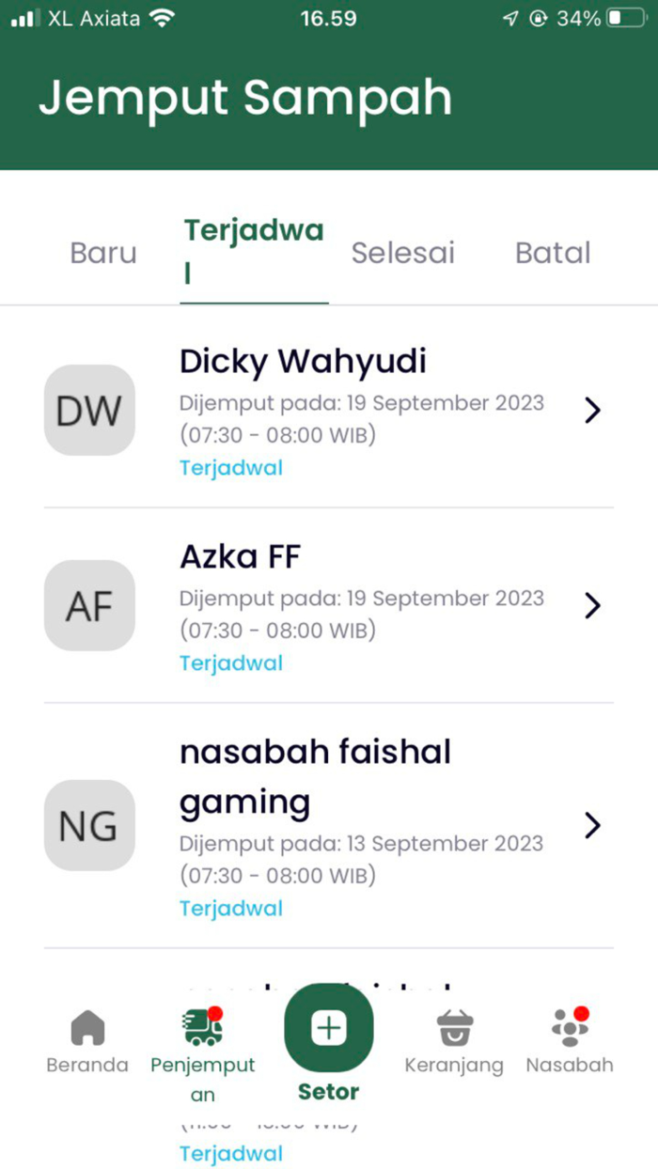Switch to the Baru tab
The height and width of the screenshot is (1169, 658).
coord(103,252)
